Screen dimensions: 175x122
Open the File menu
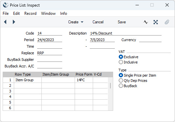pyautogui.click(x=6, y=13)
